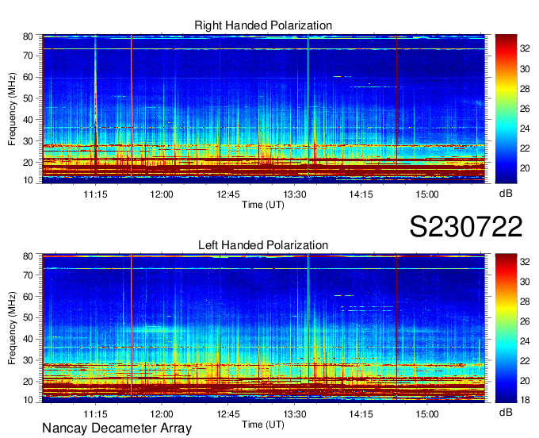
Task: Click the 80 MHz tick on the Right Handed frequency axis
Action: 28,36
